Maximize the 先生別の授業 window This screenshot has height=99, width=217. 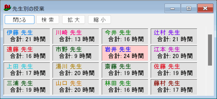click(x=189, y=8)
